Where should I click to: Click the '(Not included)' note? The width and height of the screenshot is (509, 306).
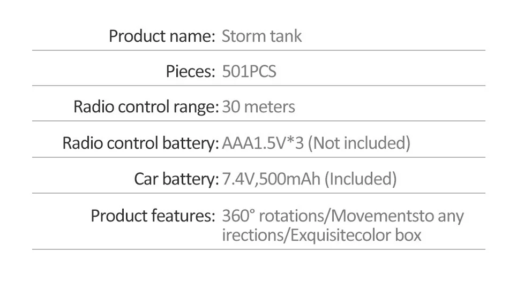(359, 143)
